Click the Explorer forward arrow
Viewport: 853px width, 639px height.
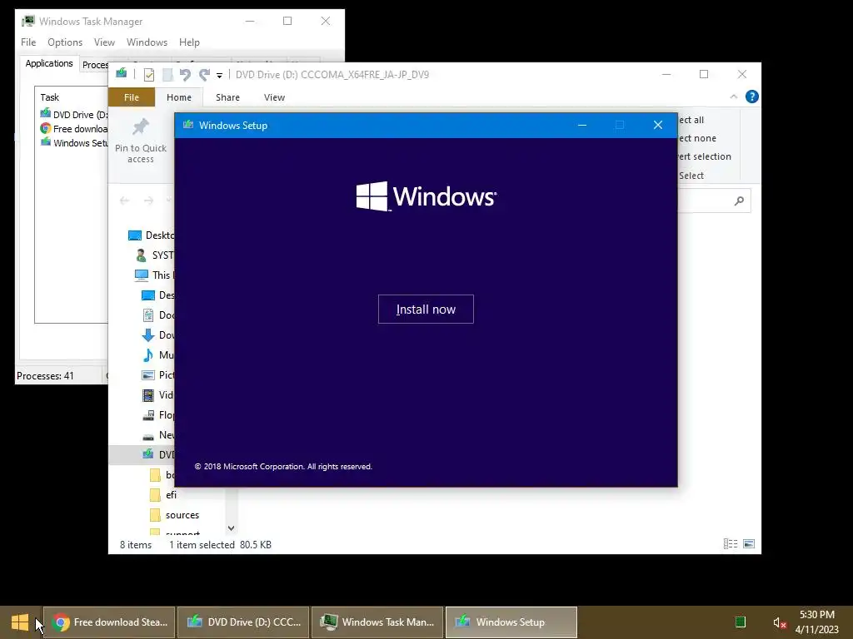pos(148,201)
